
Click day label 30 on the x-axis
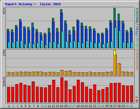click(x=127, y=106)
